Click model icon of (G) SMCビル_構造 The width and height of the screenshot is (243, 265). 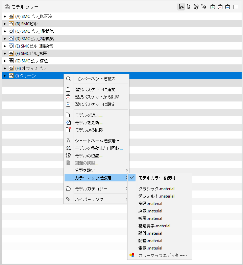point(11,61)
